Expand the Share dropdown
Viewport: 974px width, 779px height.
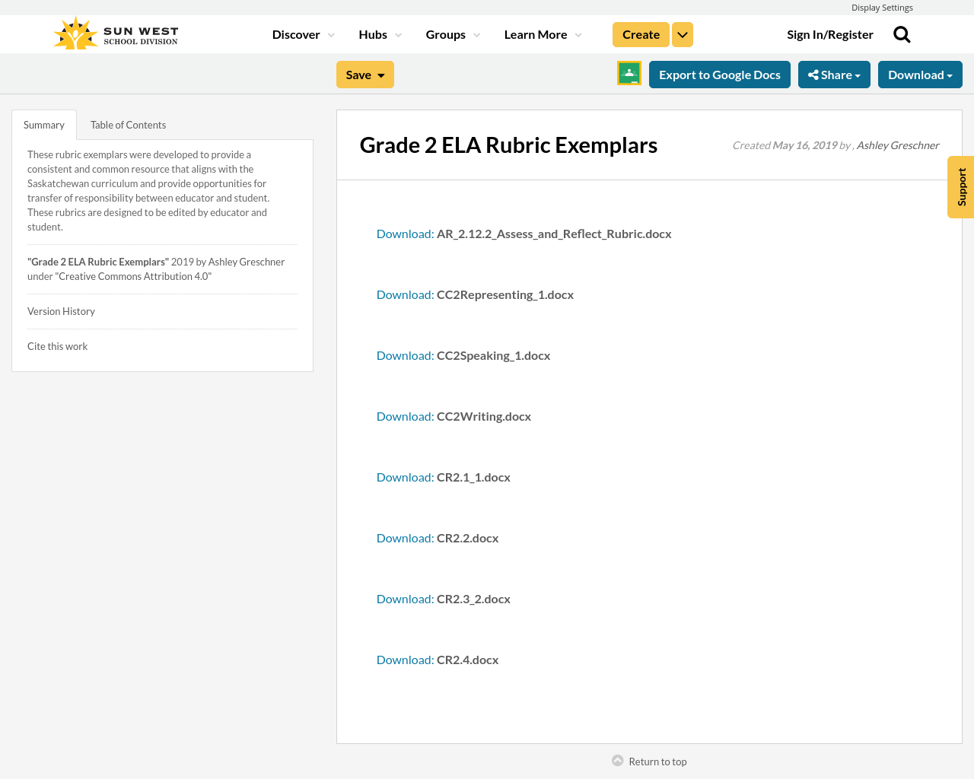(x=834, y=74)
